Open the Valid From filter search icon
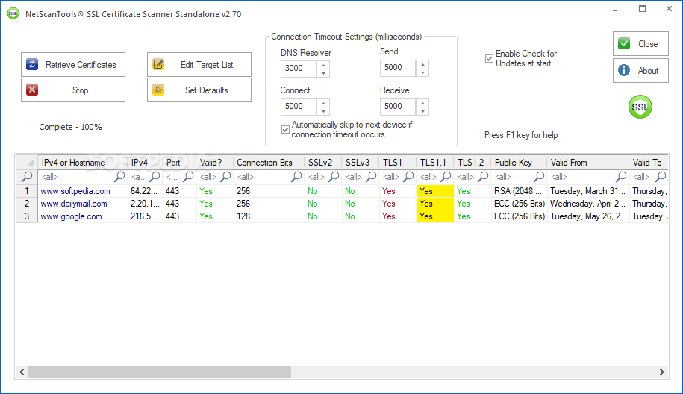 621,177
